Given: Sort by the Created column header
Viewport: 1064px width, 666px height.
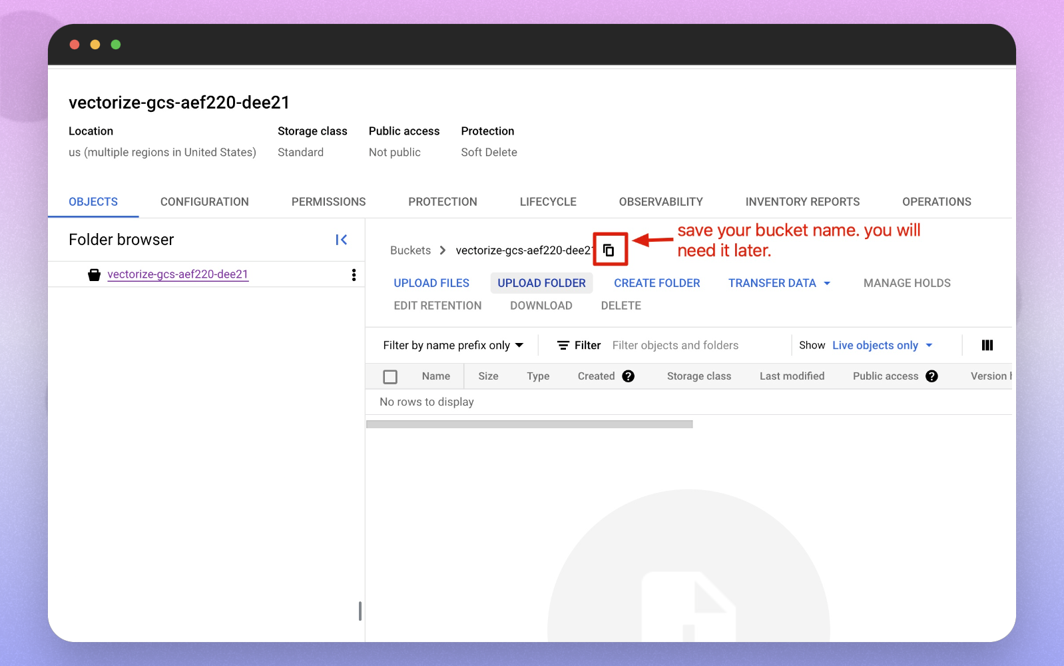Looking at the screenshot, I should [596, 376].
